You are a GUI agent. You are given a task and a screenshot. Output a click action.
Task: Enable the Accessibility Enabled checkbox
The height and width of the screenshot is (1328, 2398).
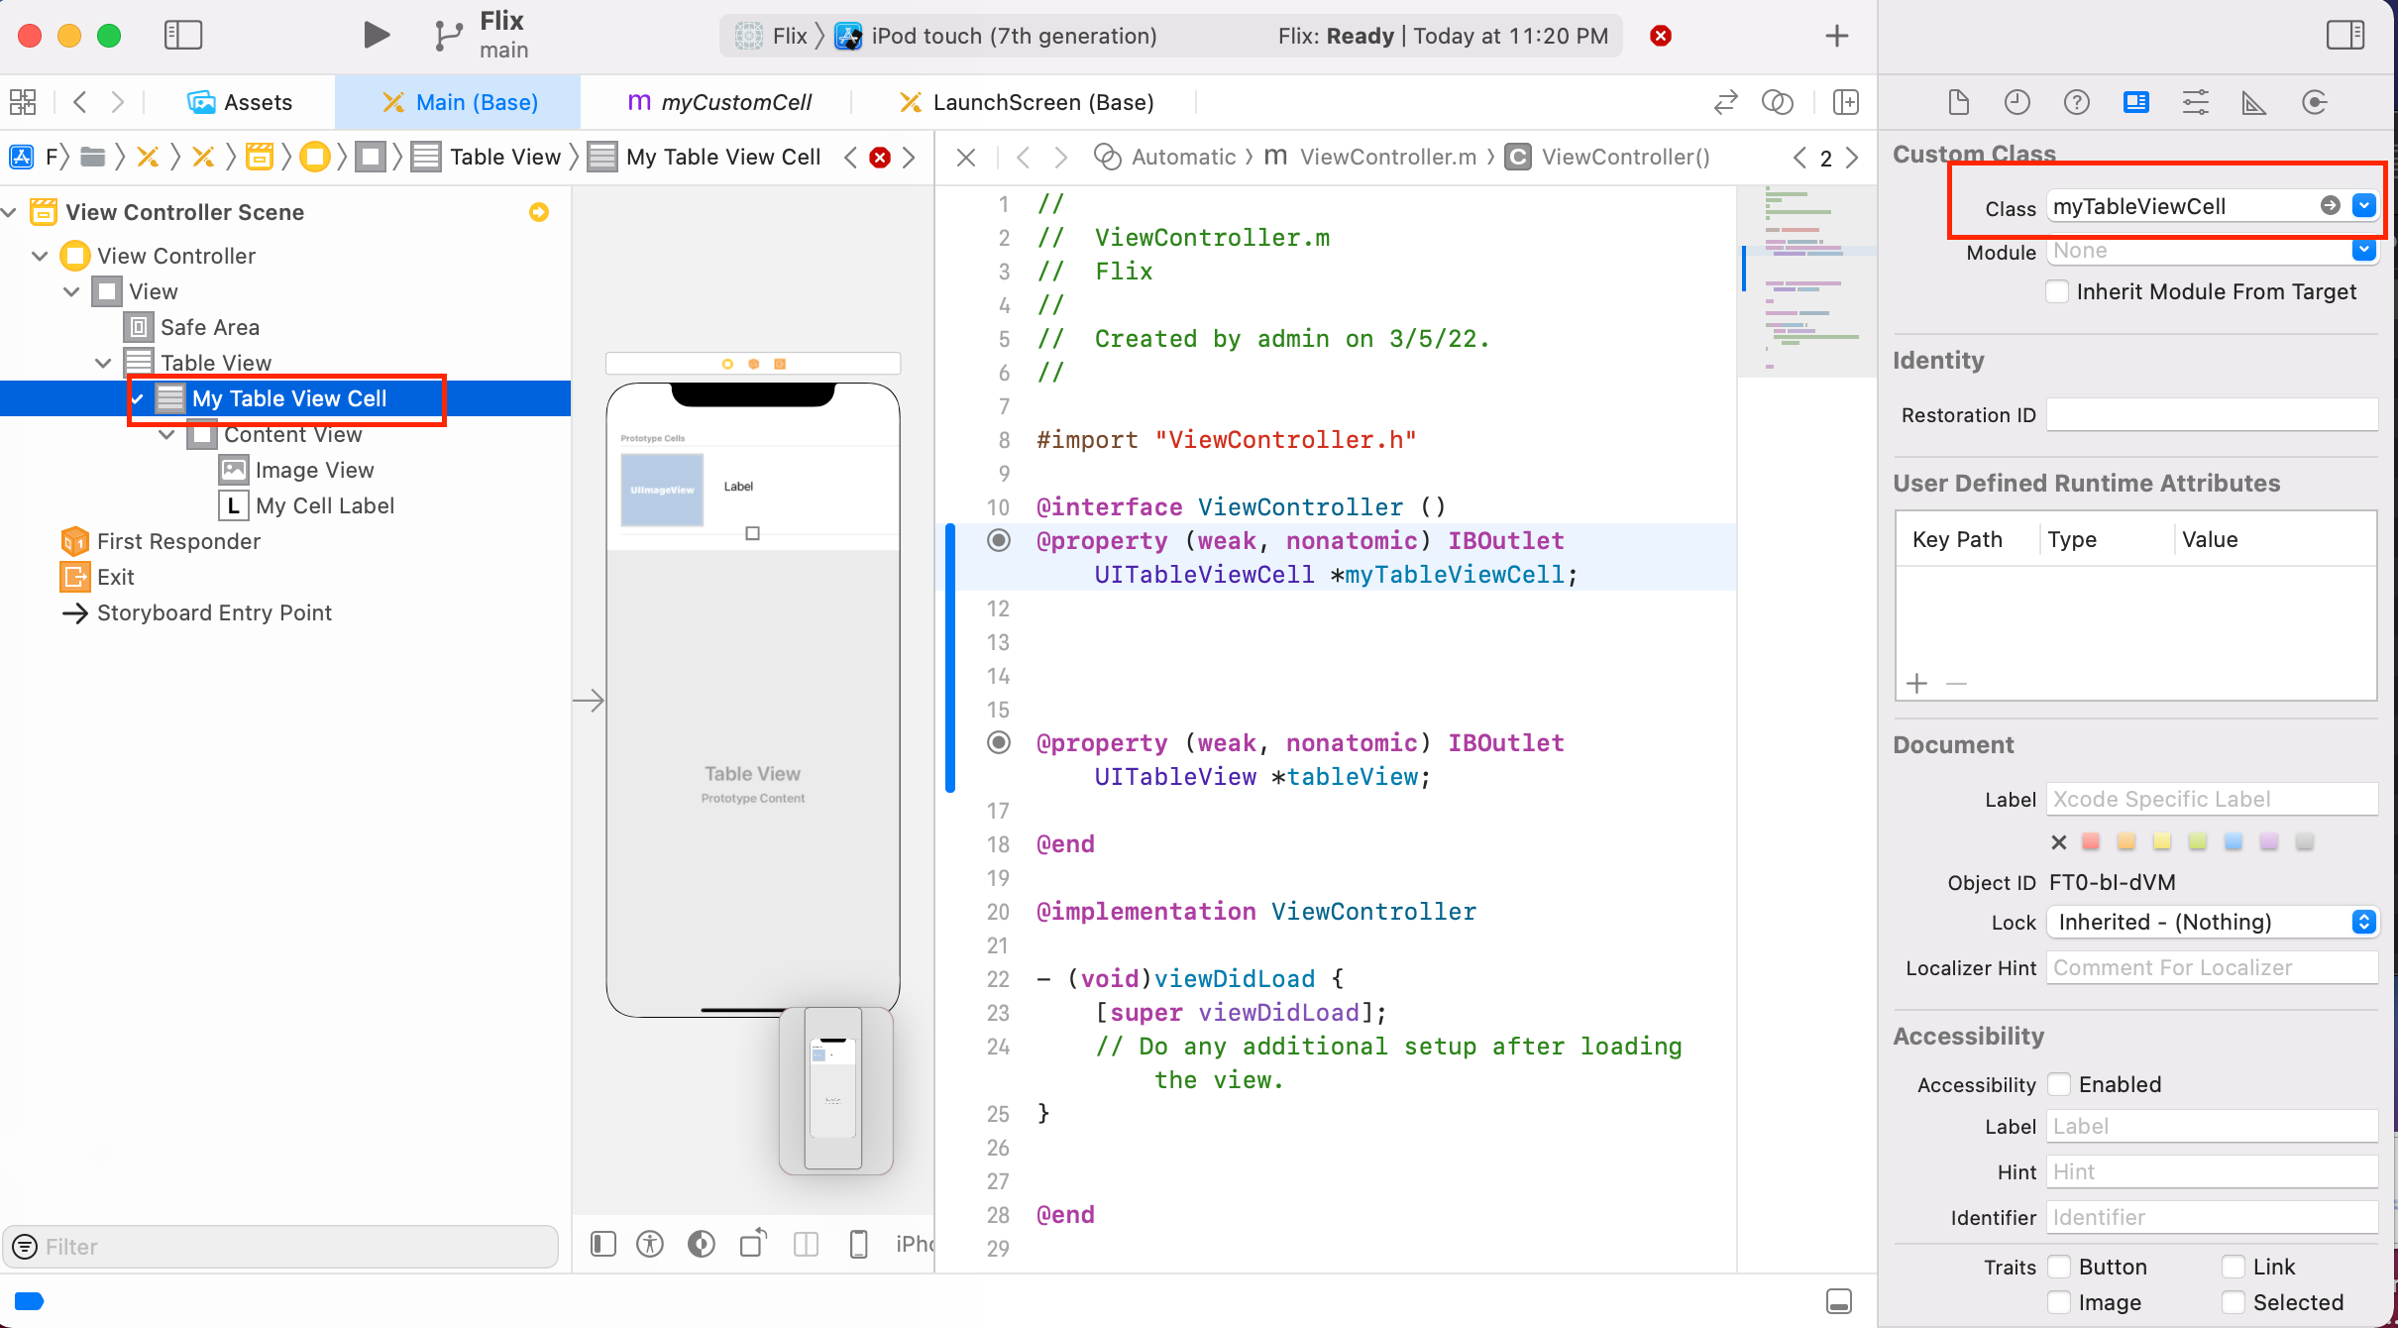[2059, 1084]
